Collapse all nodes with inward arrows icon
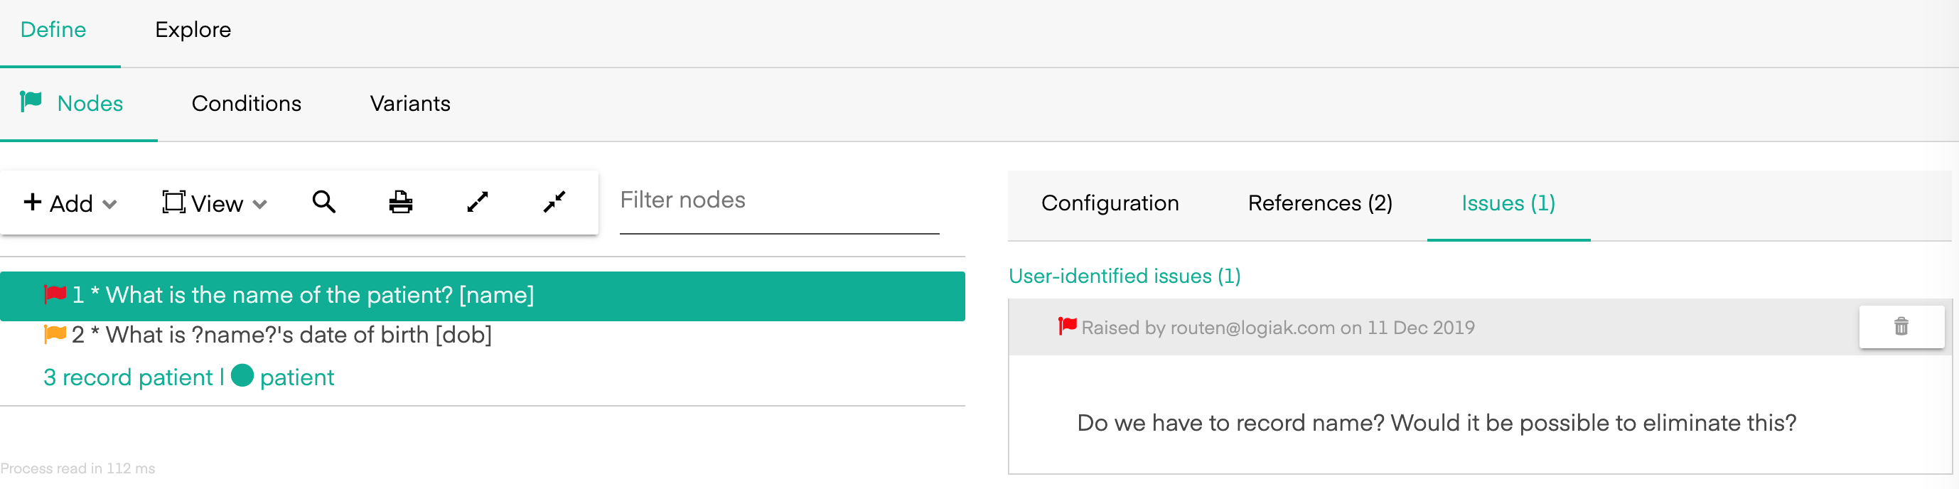Image resolution: width=1959 pixels, height=489 pixels. click(x=554, y=203)
